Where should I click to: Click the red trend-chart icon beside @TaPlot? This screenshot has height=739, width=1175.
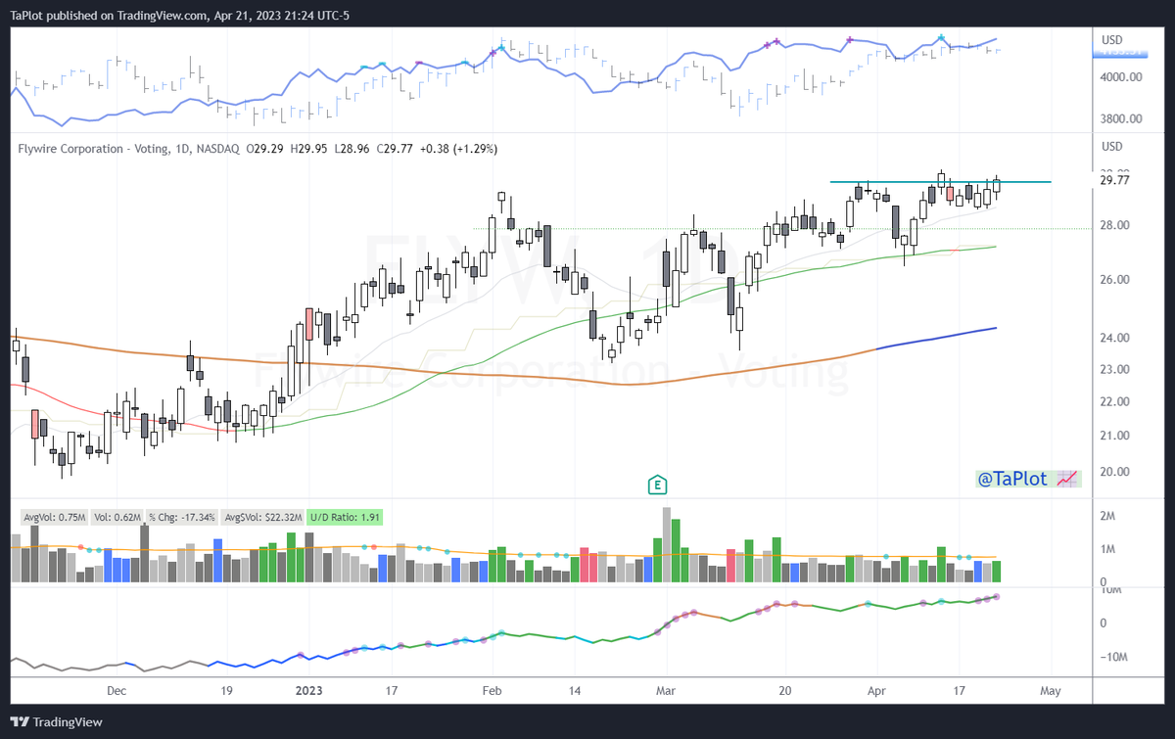pos(1068,478)
